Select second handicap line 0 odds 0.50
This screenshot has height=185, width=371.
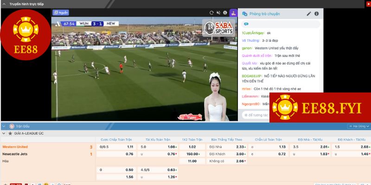pos(116,170)
